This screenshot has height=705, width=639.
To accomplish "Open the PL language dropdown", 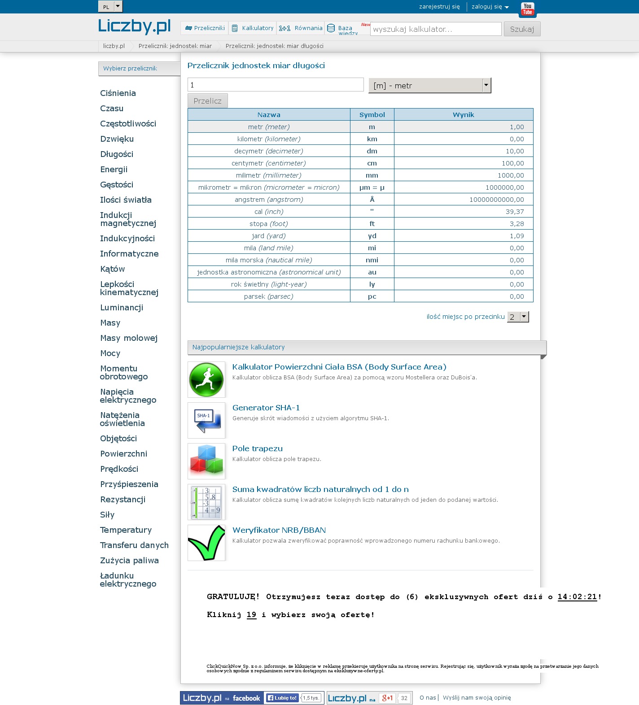I will pos(110,6).
